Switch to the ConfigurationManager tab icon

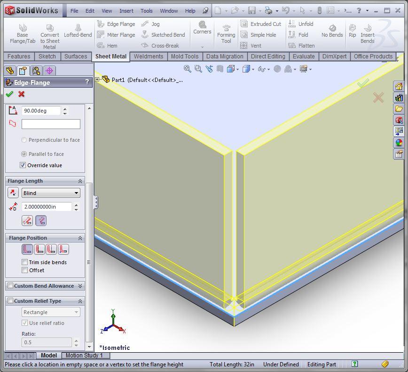click(36, 70)
